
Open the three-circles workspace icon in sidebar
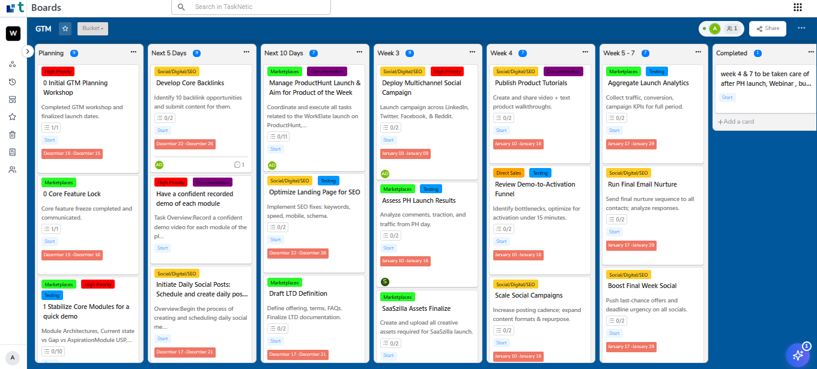12,64
